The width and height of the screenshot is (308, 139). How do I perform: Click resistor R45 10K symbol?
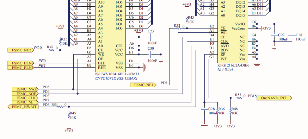tap(187, 20)
